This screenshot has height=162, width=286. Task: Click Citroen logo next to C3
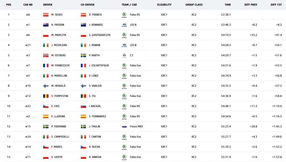[x=124, y=55]
